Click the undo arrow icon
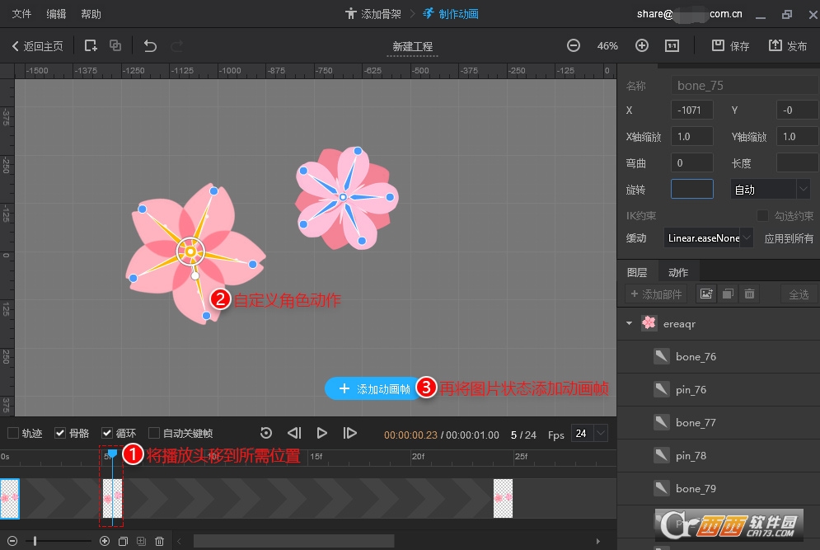The height and width of the screenshot is (550, 820). (150, 46)
